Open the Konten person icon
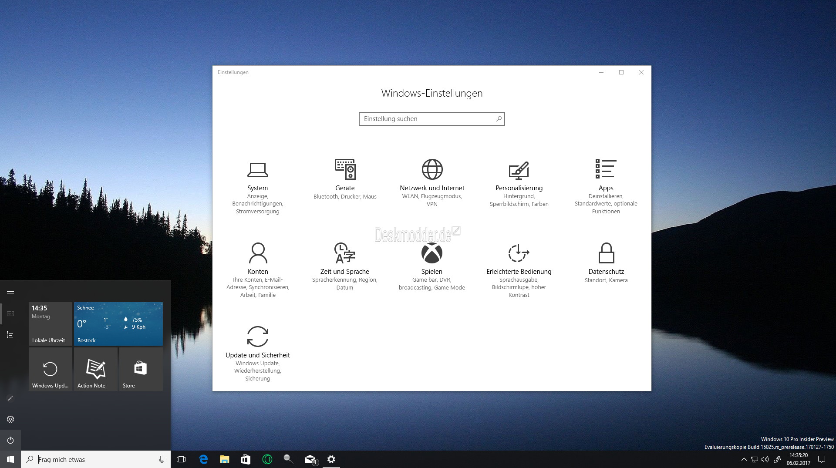836x468 pixels. [x=258, y=253]
